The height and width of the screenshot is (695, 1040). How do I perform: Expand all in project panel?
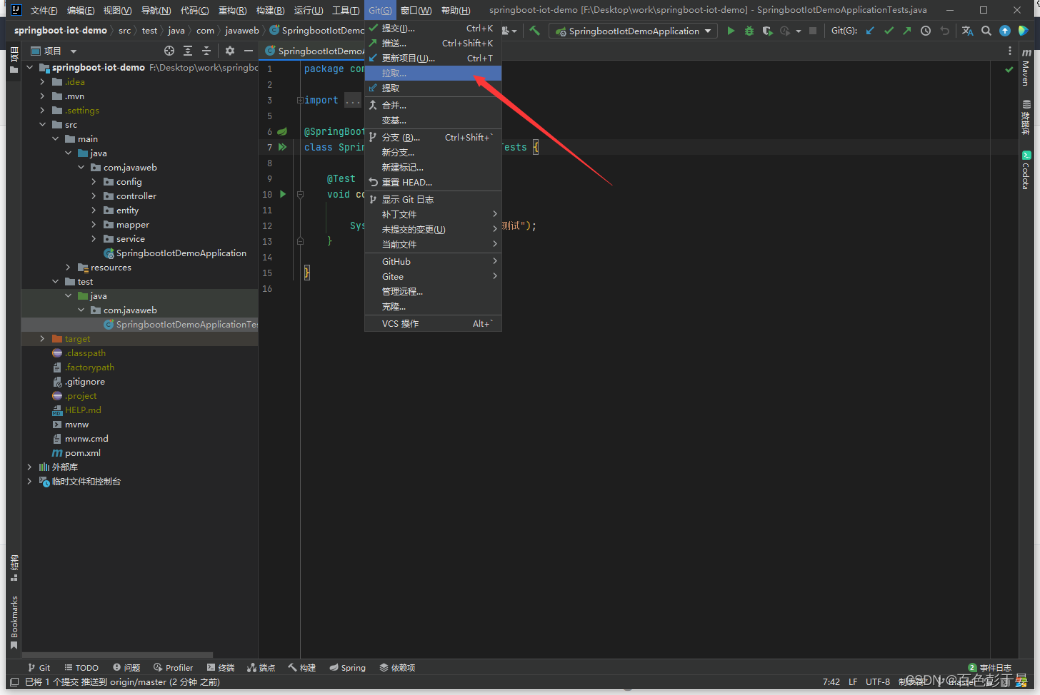[x=188, y=51]
